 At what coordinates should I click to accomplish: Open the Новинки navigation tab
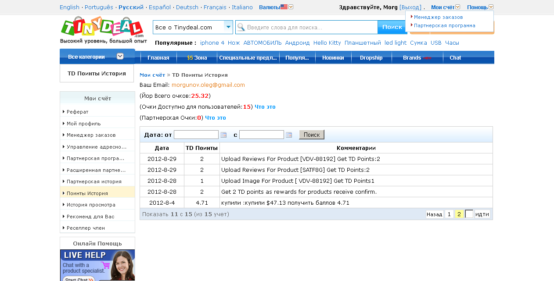click(333, 57)
